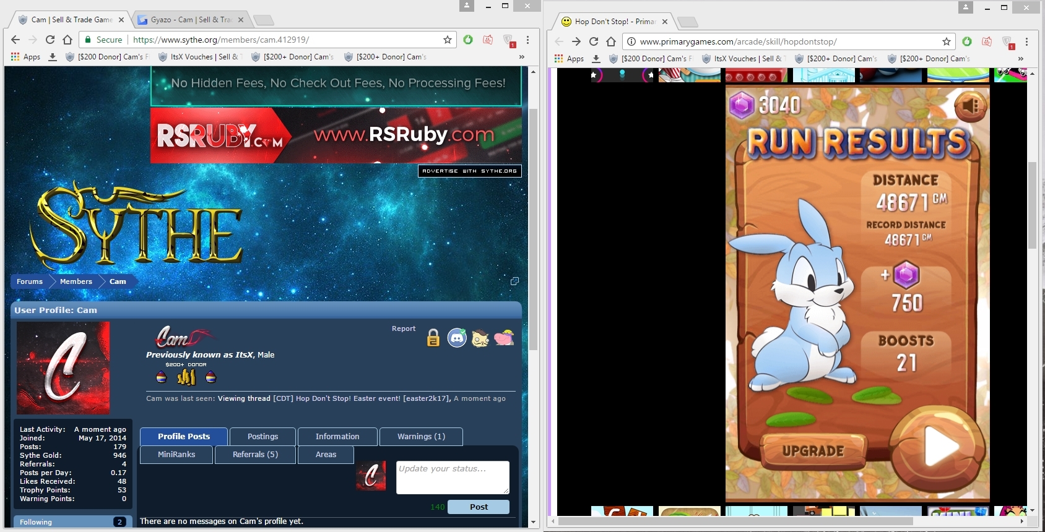1045x532 pixels.
Task: Open the Postings tab
Action: pos(262,436)
